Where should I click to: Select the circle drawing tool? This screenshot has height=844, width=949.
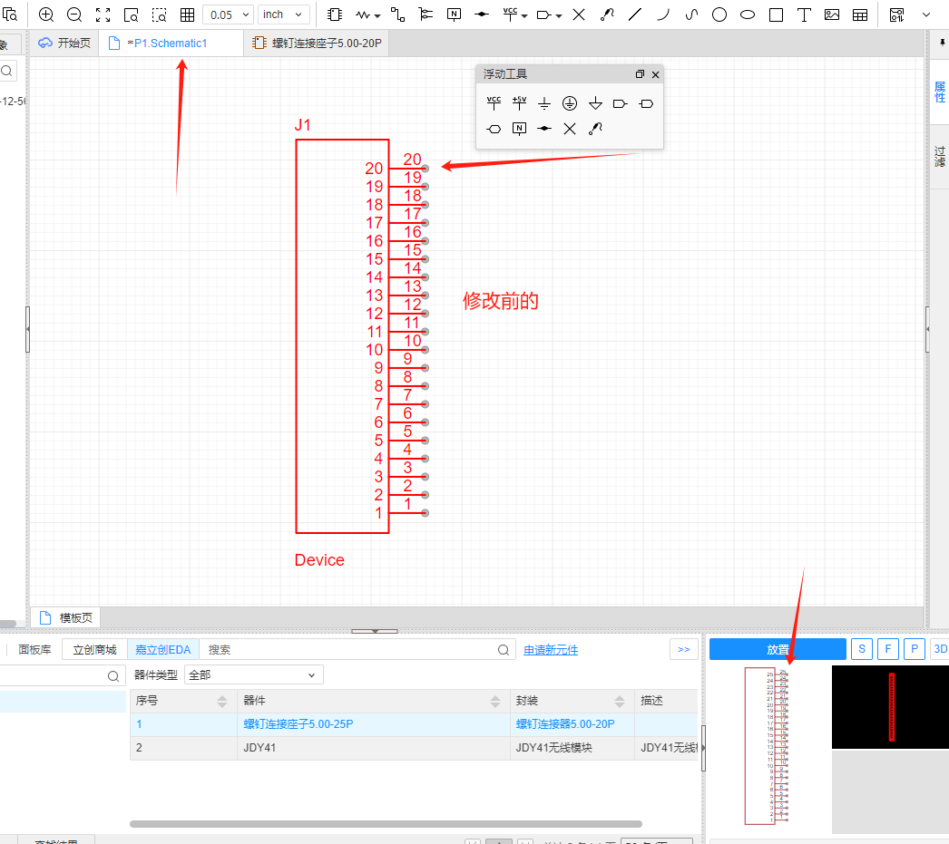719,15
